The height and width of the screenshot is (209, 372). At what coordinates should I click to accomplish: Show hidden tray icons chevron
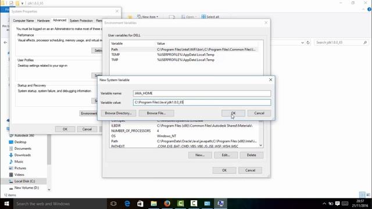[324, 204]
